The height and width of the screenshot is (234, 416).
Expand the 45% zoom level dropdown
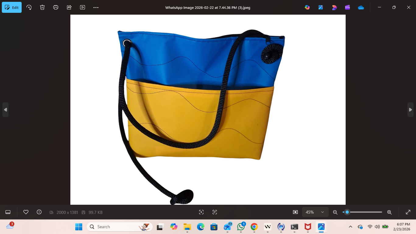[x=315, y=212]
